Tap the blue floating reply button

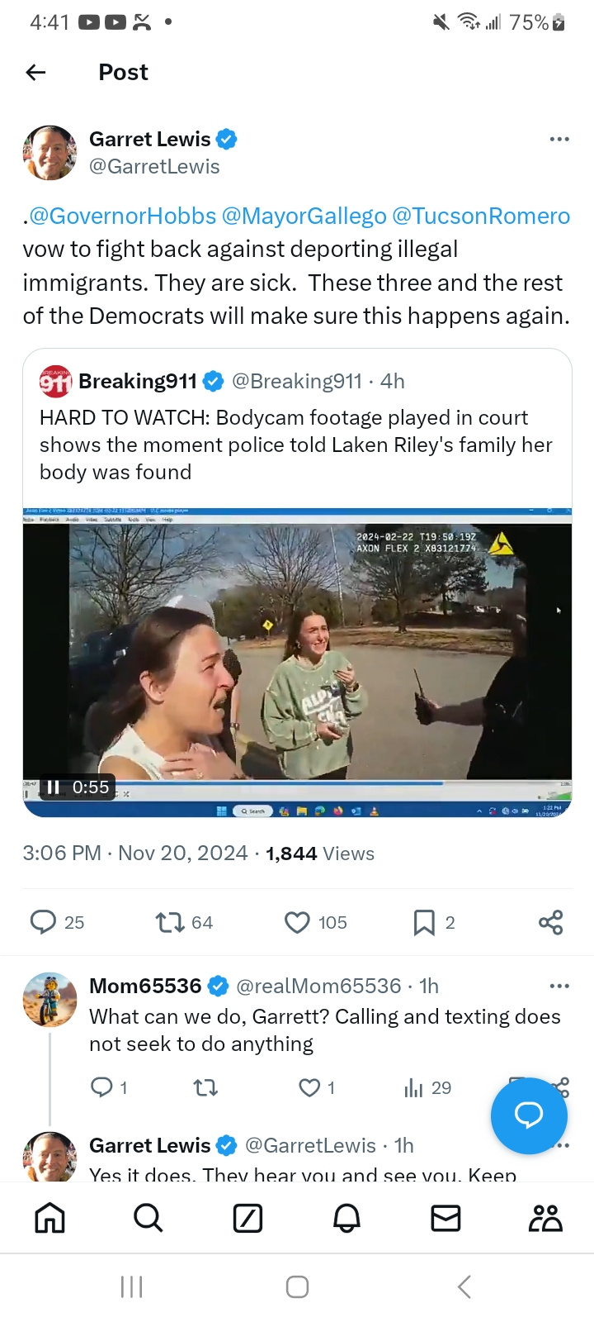529,1115
